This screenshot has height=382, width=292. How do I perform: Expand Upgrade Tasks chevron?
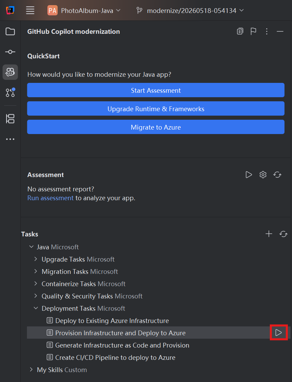pos(36,259)
